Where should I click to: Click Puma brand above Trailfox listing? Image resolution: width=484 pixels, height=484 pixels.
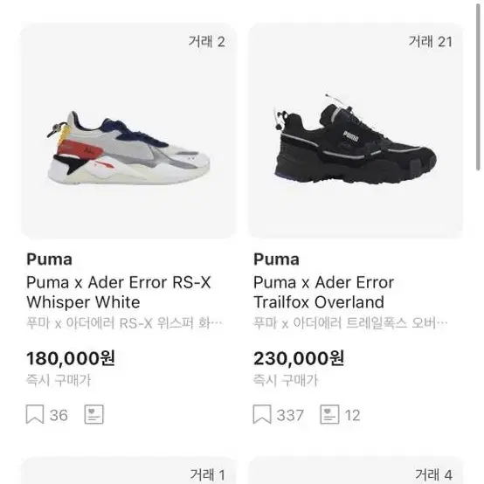(276, 259)
